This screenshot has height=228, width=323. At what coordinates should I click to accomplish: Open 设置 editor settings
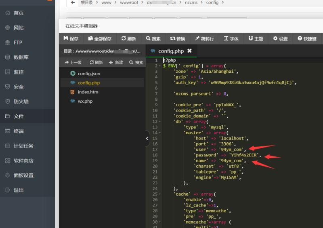pos(280,38)
